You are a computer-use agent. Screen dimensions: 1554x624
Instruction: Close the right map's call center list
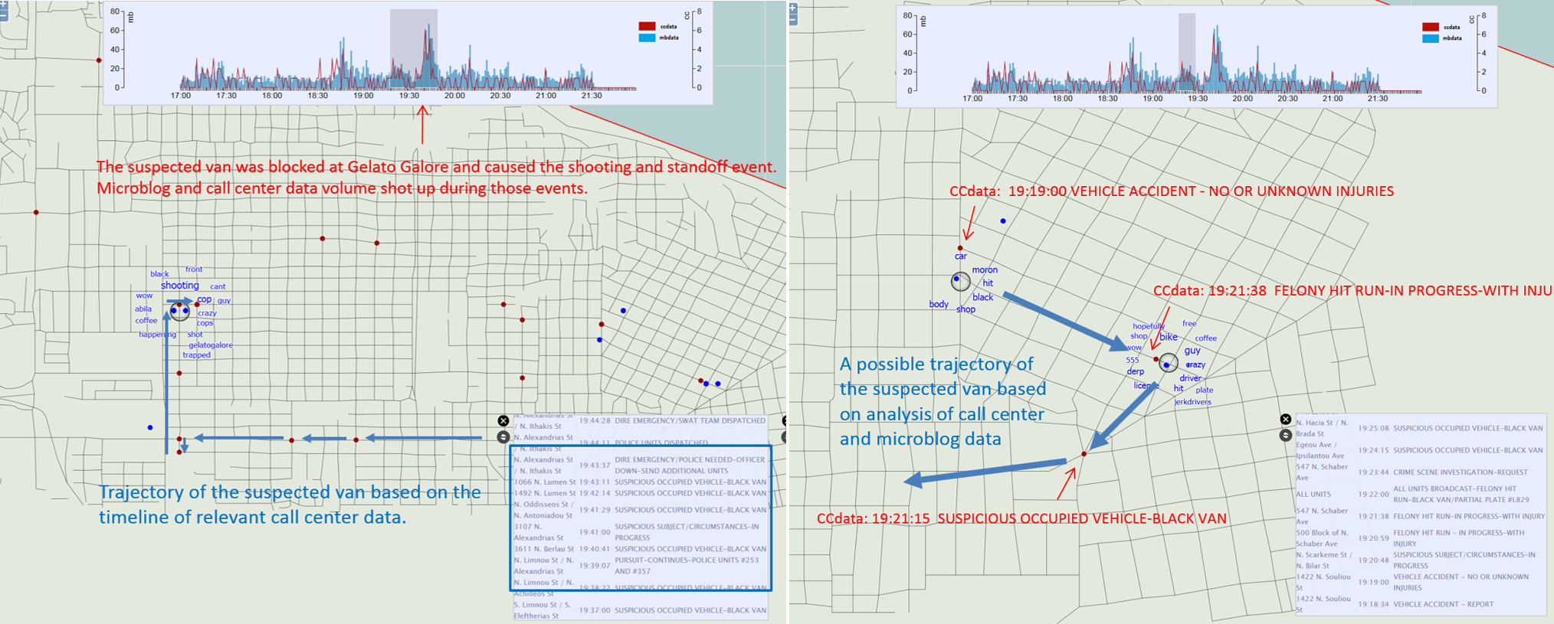[1286, 419]
